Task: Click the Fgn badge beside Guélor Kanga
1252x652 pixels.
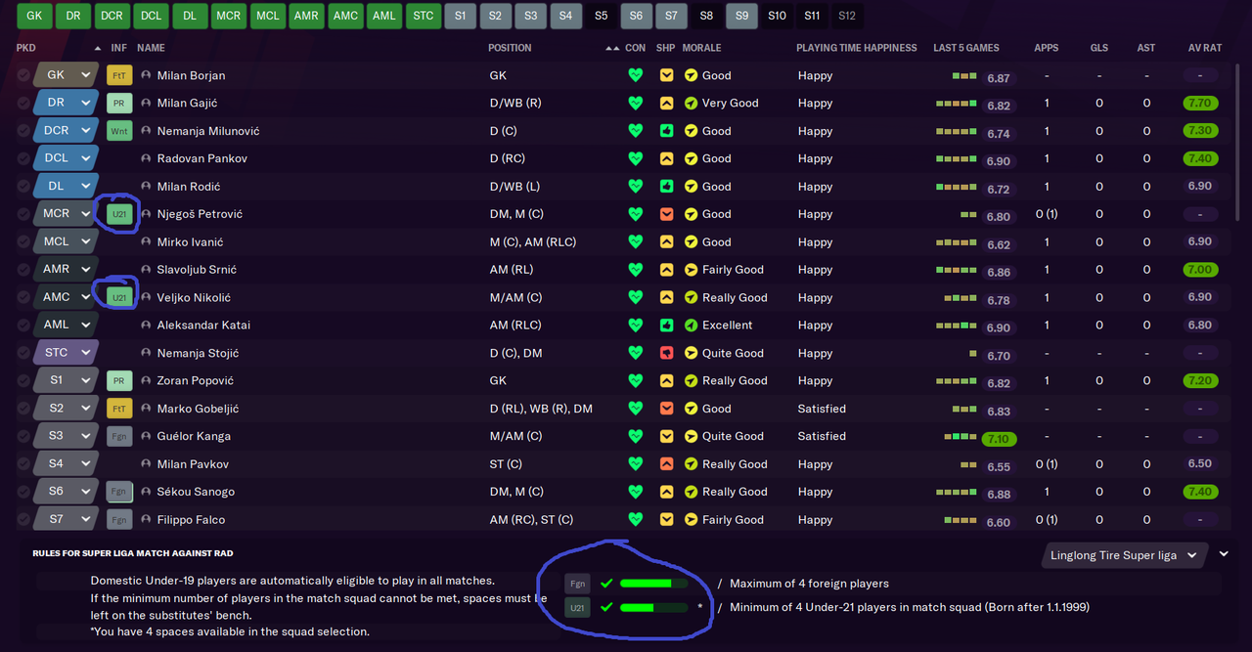Action: (118, 436)
